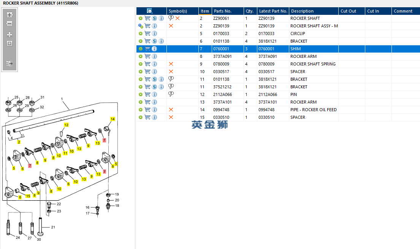Click cart icon in the SHIM 0760001 row
The image size is (420, 249).
[x=147, y=49]
